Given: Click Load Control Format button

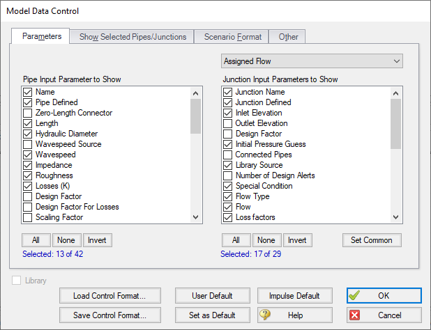Looking at the screenshot, I should tap(111, 295).
